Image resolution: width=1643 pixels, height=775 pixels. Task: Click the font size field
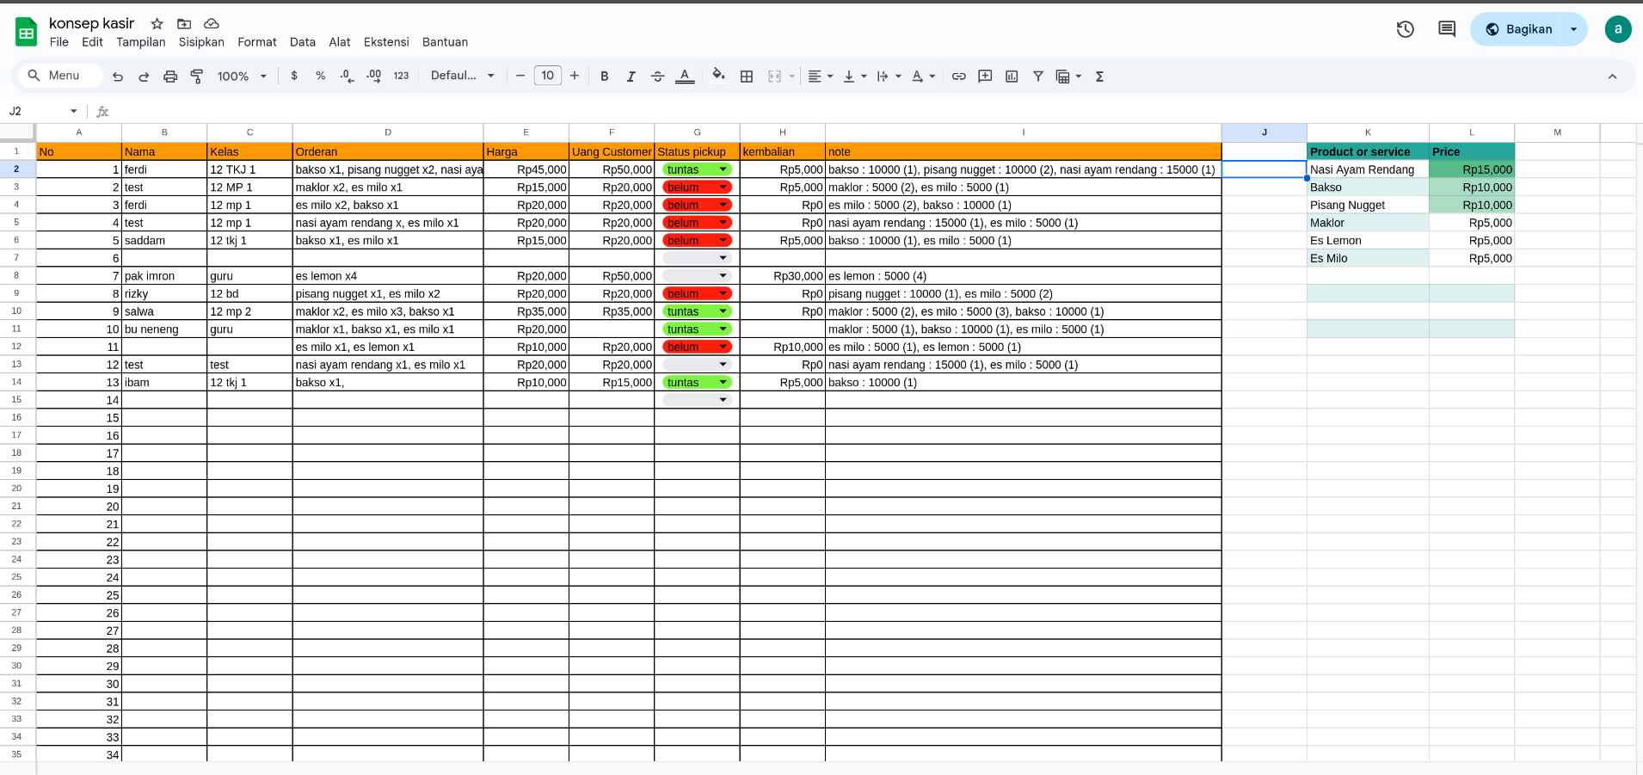(x=548, y=76)
